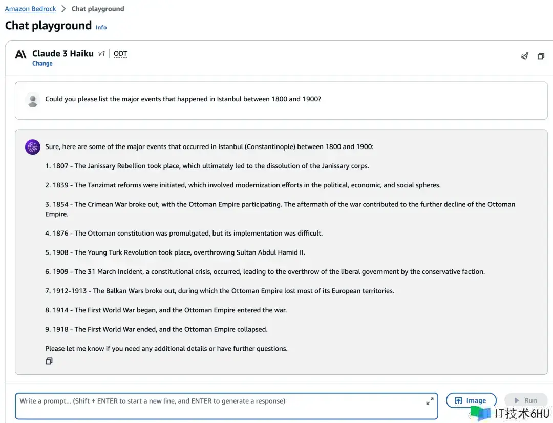The width and height of the screenshot is (553, 423).
Task: Focus the Write a prompt text field
Action: 220,406
